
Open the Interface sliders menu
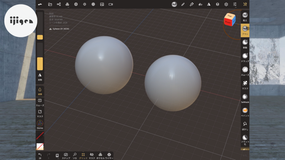235,4
